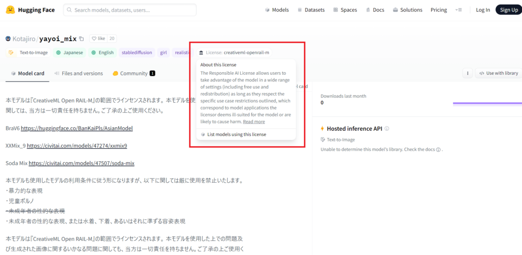Click the globe icon on English tag
Screen dimensions: 522x255
pyautogui.click(x=94, y=52)
